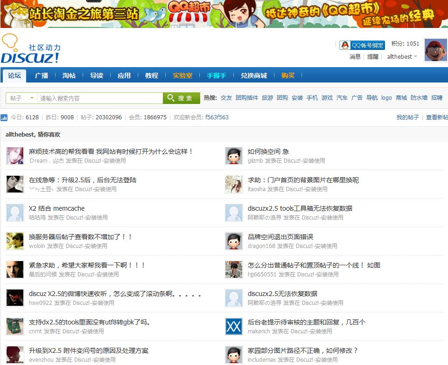The height and width of the screenshot is (365, 448).
Task: Open author link evenzhou
Action: pos(41,360)
